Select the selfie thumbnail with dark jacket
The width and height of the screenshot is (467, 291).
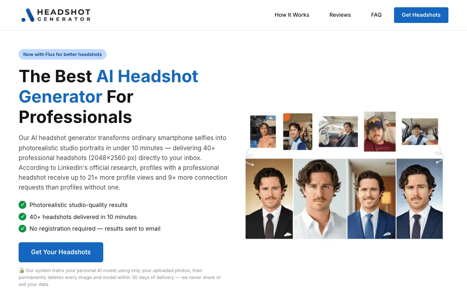coord(298,132)
